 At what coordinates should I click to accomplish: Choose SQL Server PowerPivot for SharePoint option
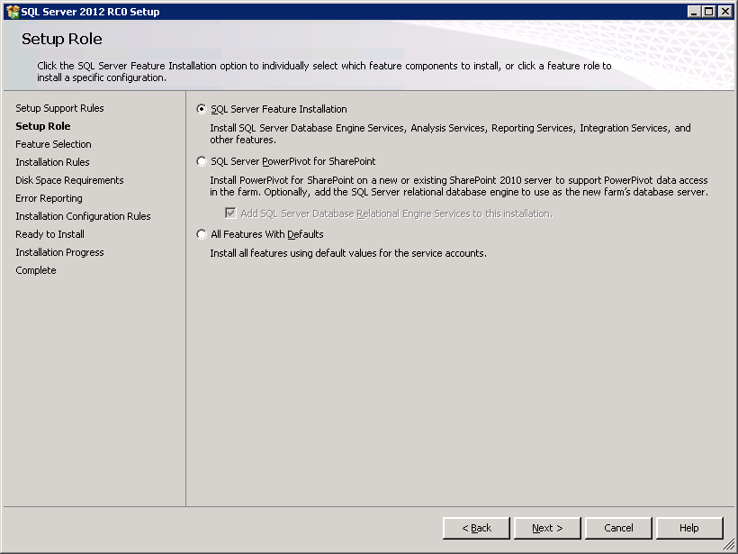click(201, 161)
